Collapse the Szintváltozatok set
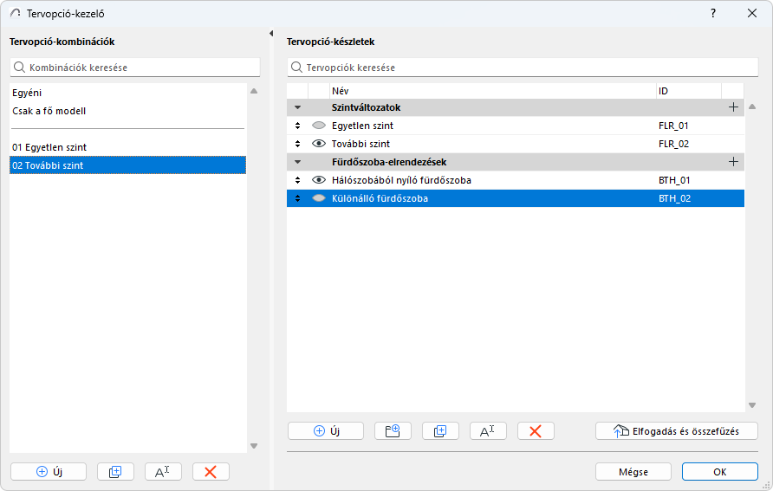This screenshot has height=491, width=773. [x=297, y=107]
